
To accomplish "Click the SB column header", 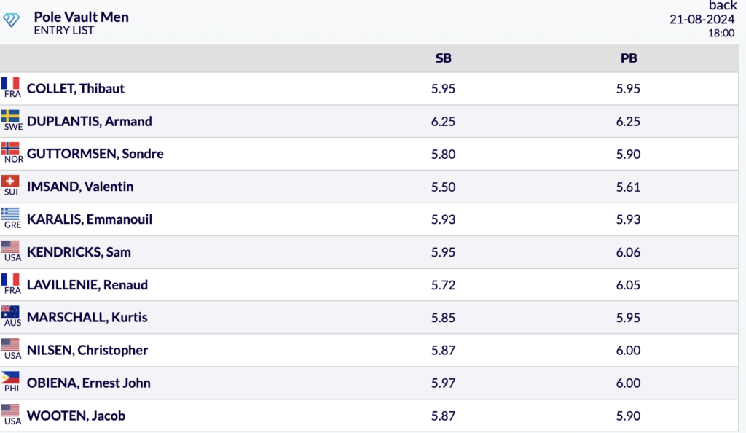I will coord(444,58).
